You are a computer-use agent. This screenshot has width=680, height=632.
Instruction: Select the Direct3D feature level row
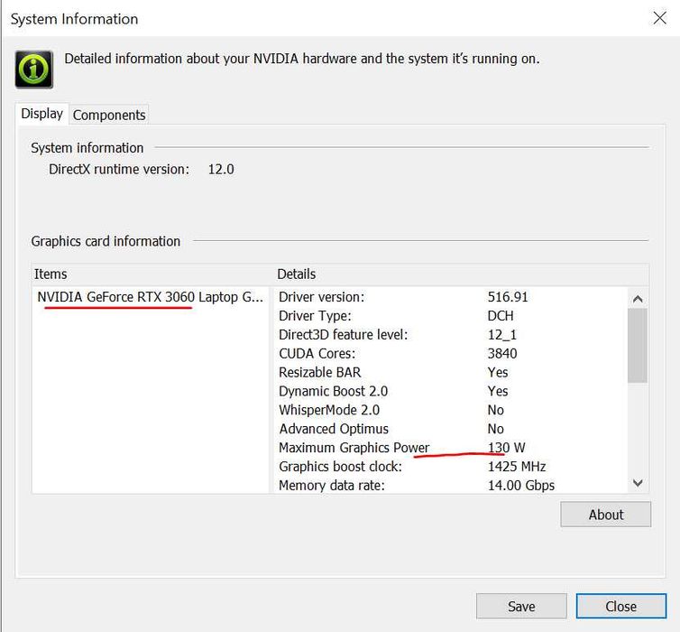[x=451, y=335]
